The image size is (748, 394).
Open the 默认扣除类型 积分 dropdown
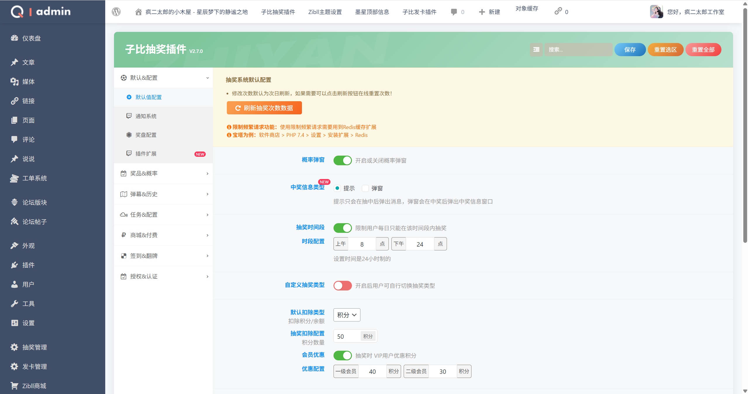coord(347,315)
